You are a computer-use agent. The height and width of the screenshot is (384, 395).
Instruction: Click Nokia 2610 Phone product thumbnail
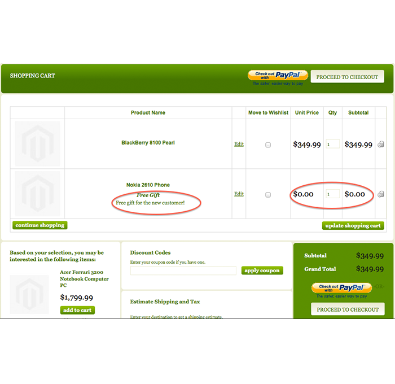coord(38,194)
